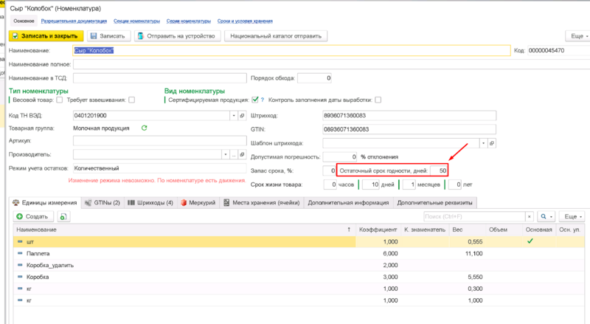Expand the Производитель dropdown
Viewport: 590px width, 324px height.
point(226,154)
